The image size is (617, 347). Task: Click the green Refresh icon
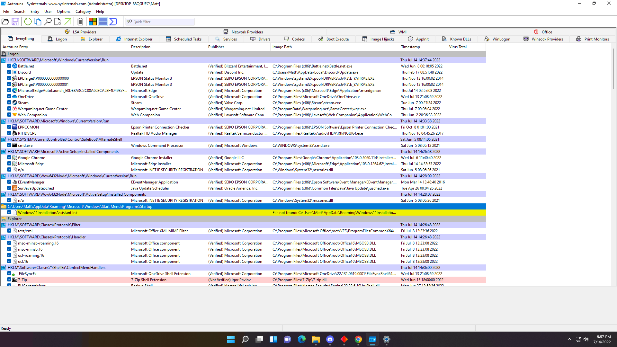pyautogui.click(x=28, y=22)
